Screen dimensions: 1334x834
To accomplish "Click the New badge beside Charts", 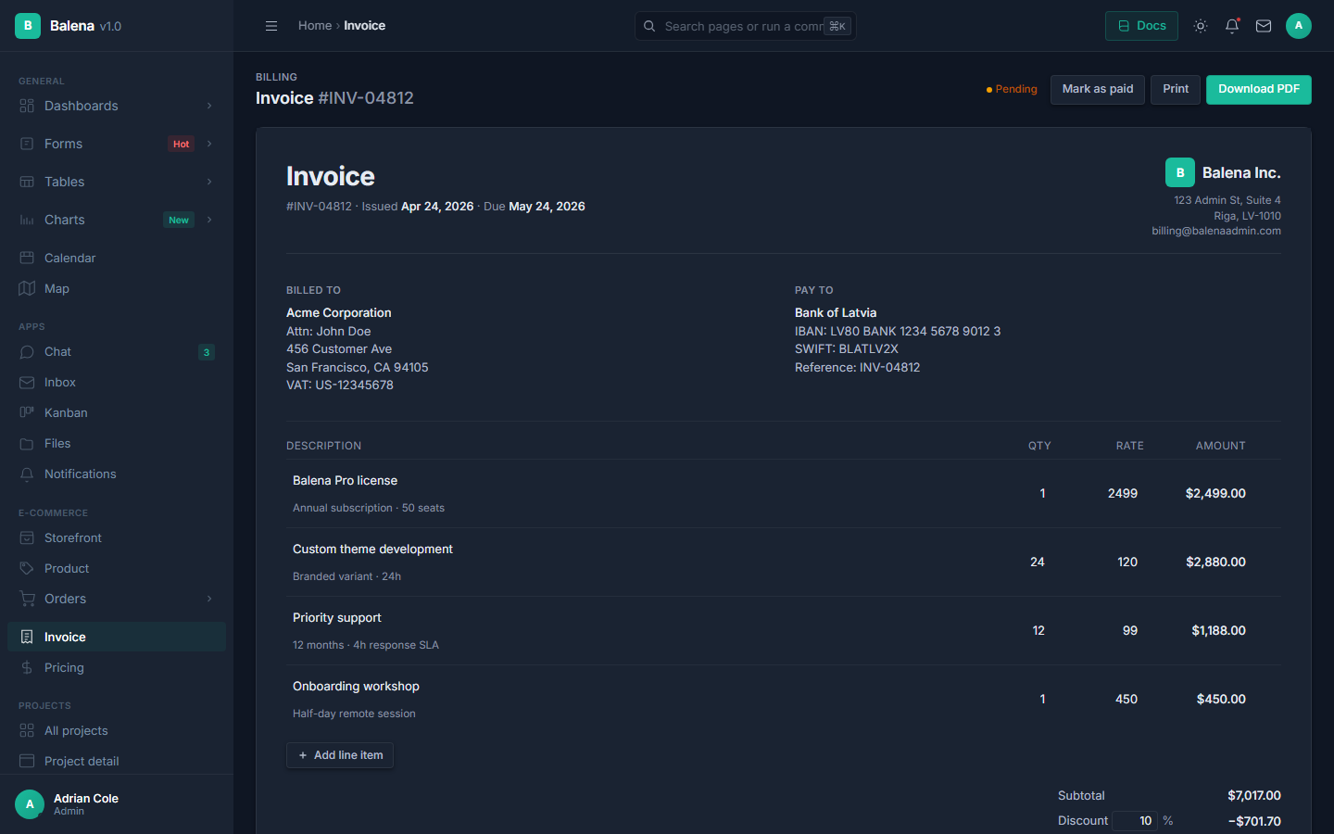I will pos(179,220).
